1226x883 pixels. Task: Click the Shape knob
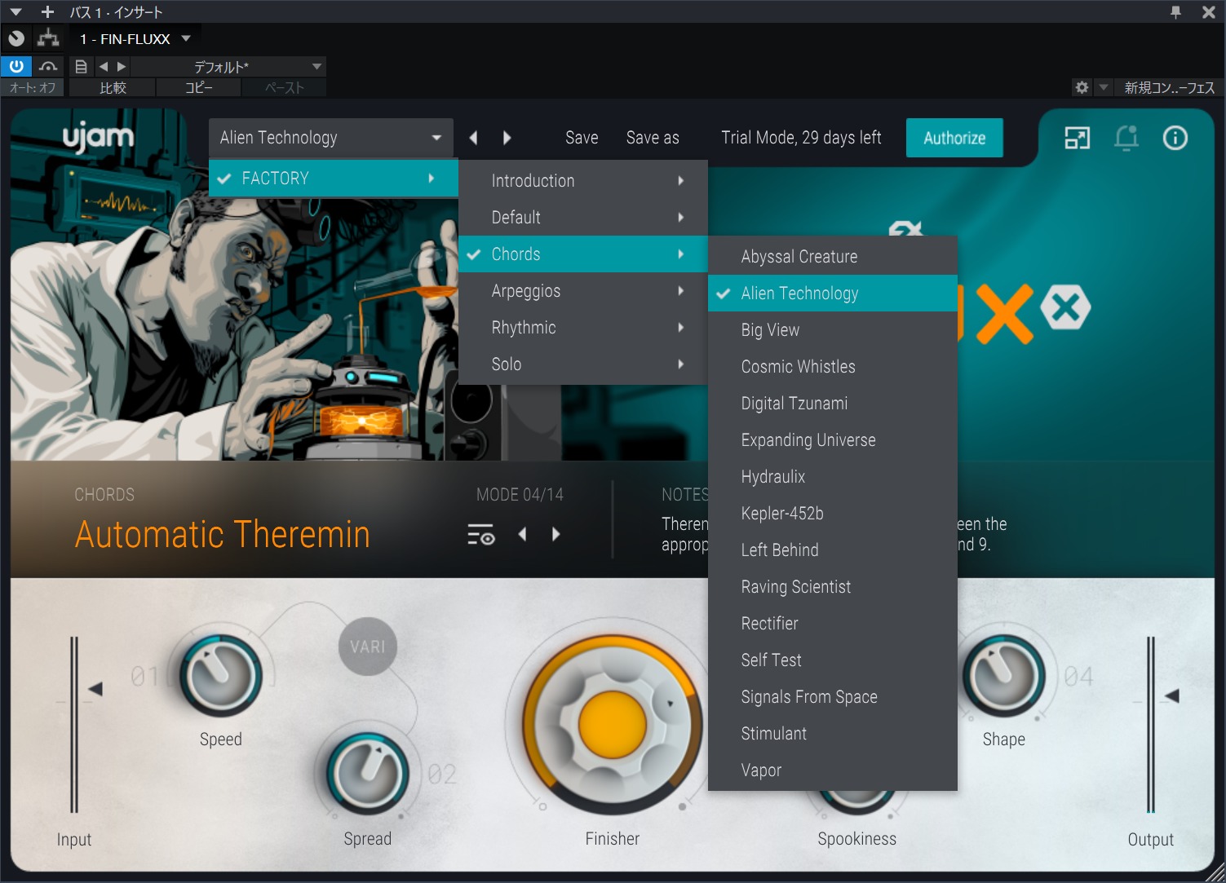click(1004, 676)
